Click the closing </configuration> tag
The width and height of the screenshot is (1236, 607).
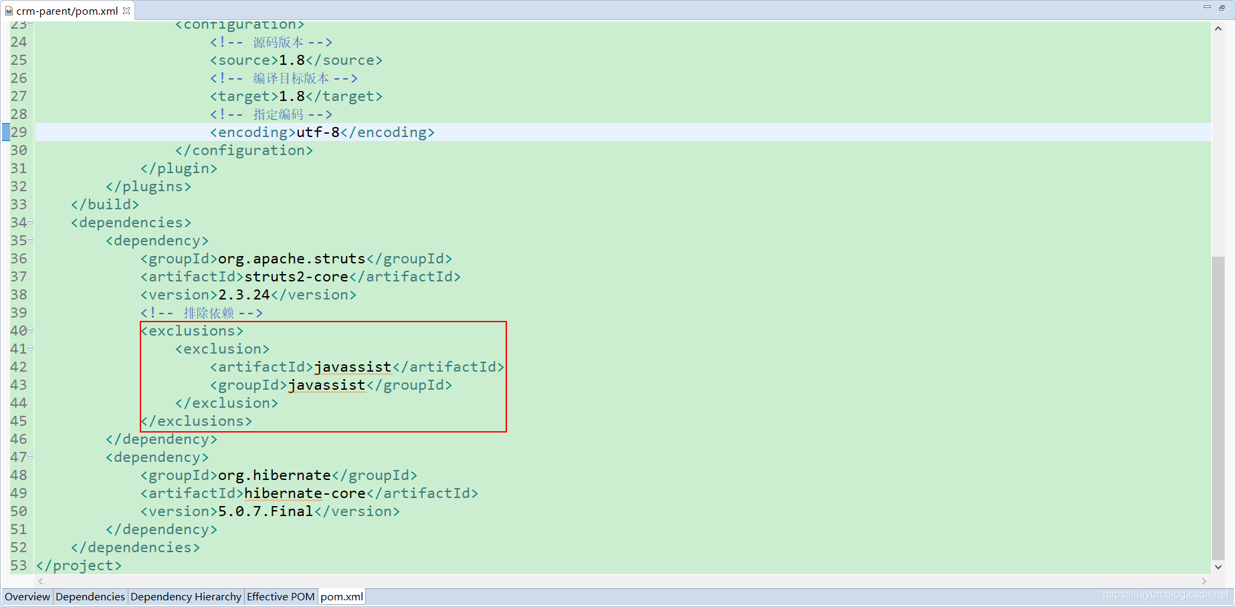coord(244,150)
